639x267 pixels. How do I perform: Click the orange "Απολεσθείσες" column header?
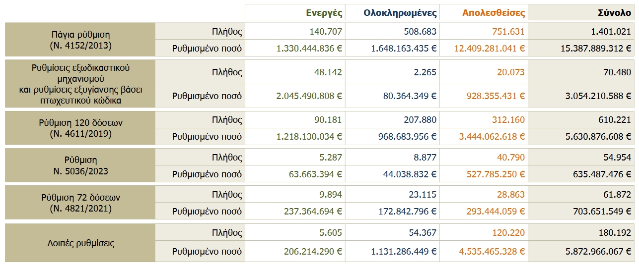[x=493, y=12]
